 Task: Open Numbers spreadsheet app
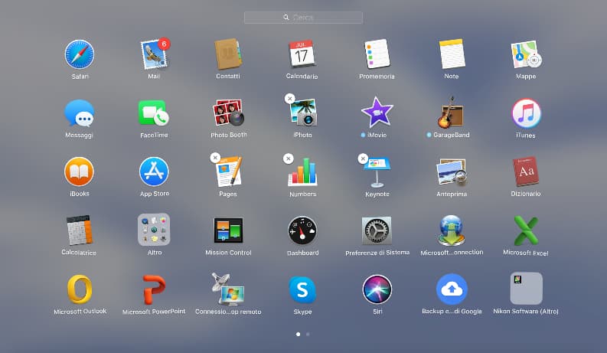pyautogui.click(x=302, y=172)
